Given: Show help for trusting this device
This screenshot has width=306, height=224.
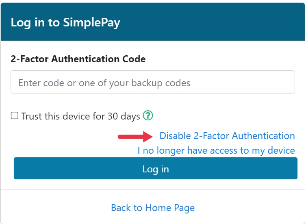Looking at the screenshot, I should click(148, 116).
